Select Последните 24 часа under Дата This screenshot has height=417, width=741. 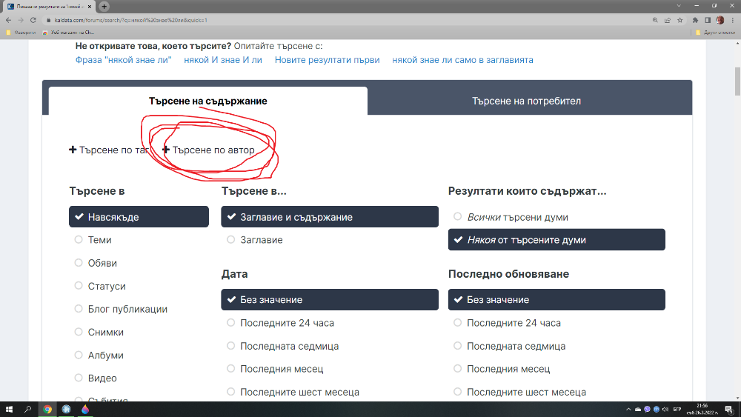(280, 323)
